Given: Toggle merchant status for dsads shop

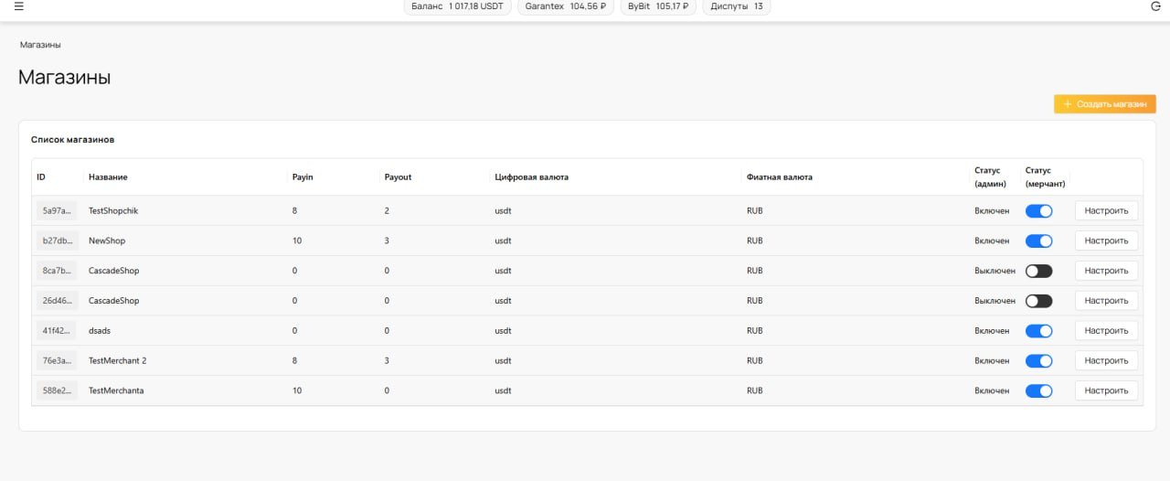Looking at the screenshot, I should (x=1038, y=331).
